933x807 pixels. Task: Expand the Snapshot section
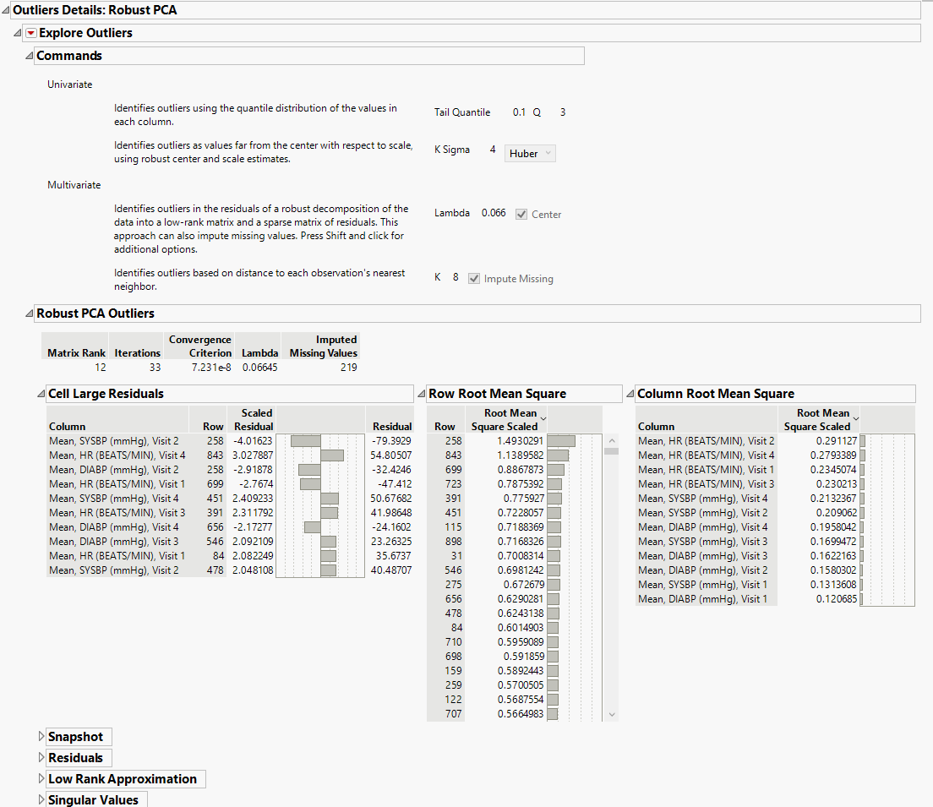[x=41, y=737]
